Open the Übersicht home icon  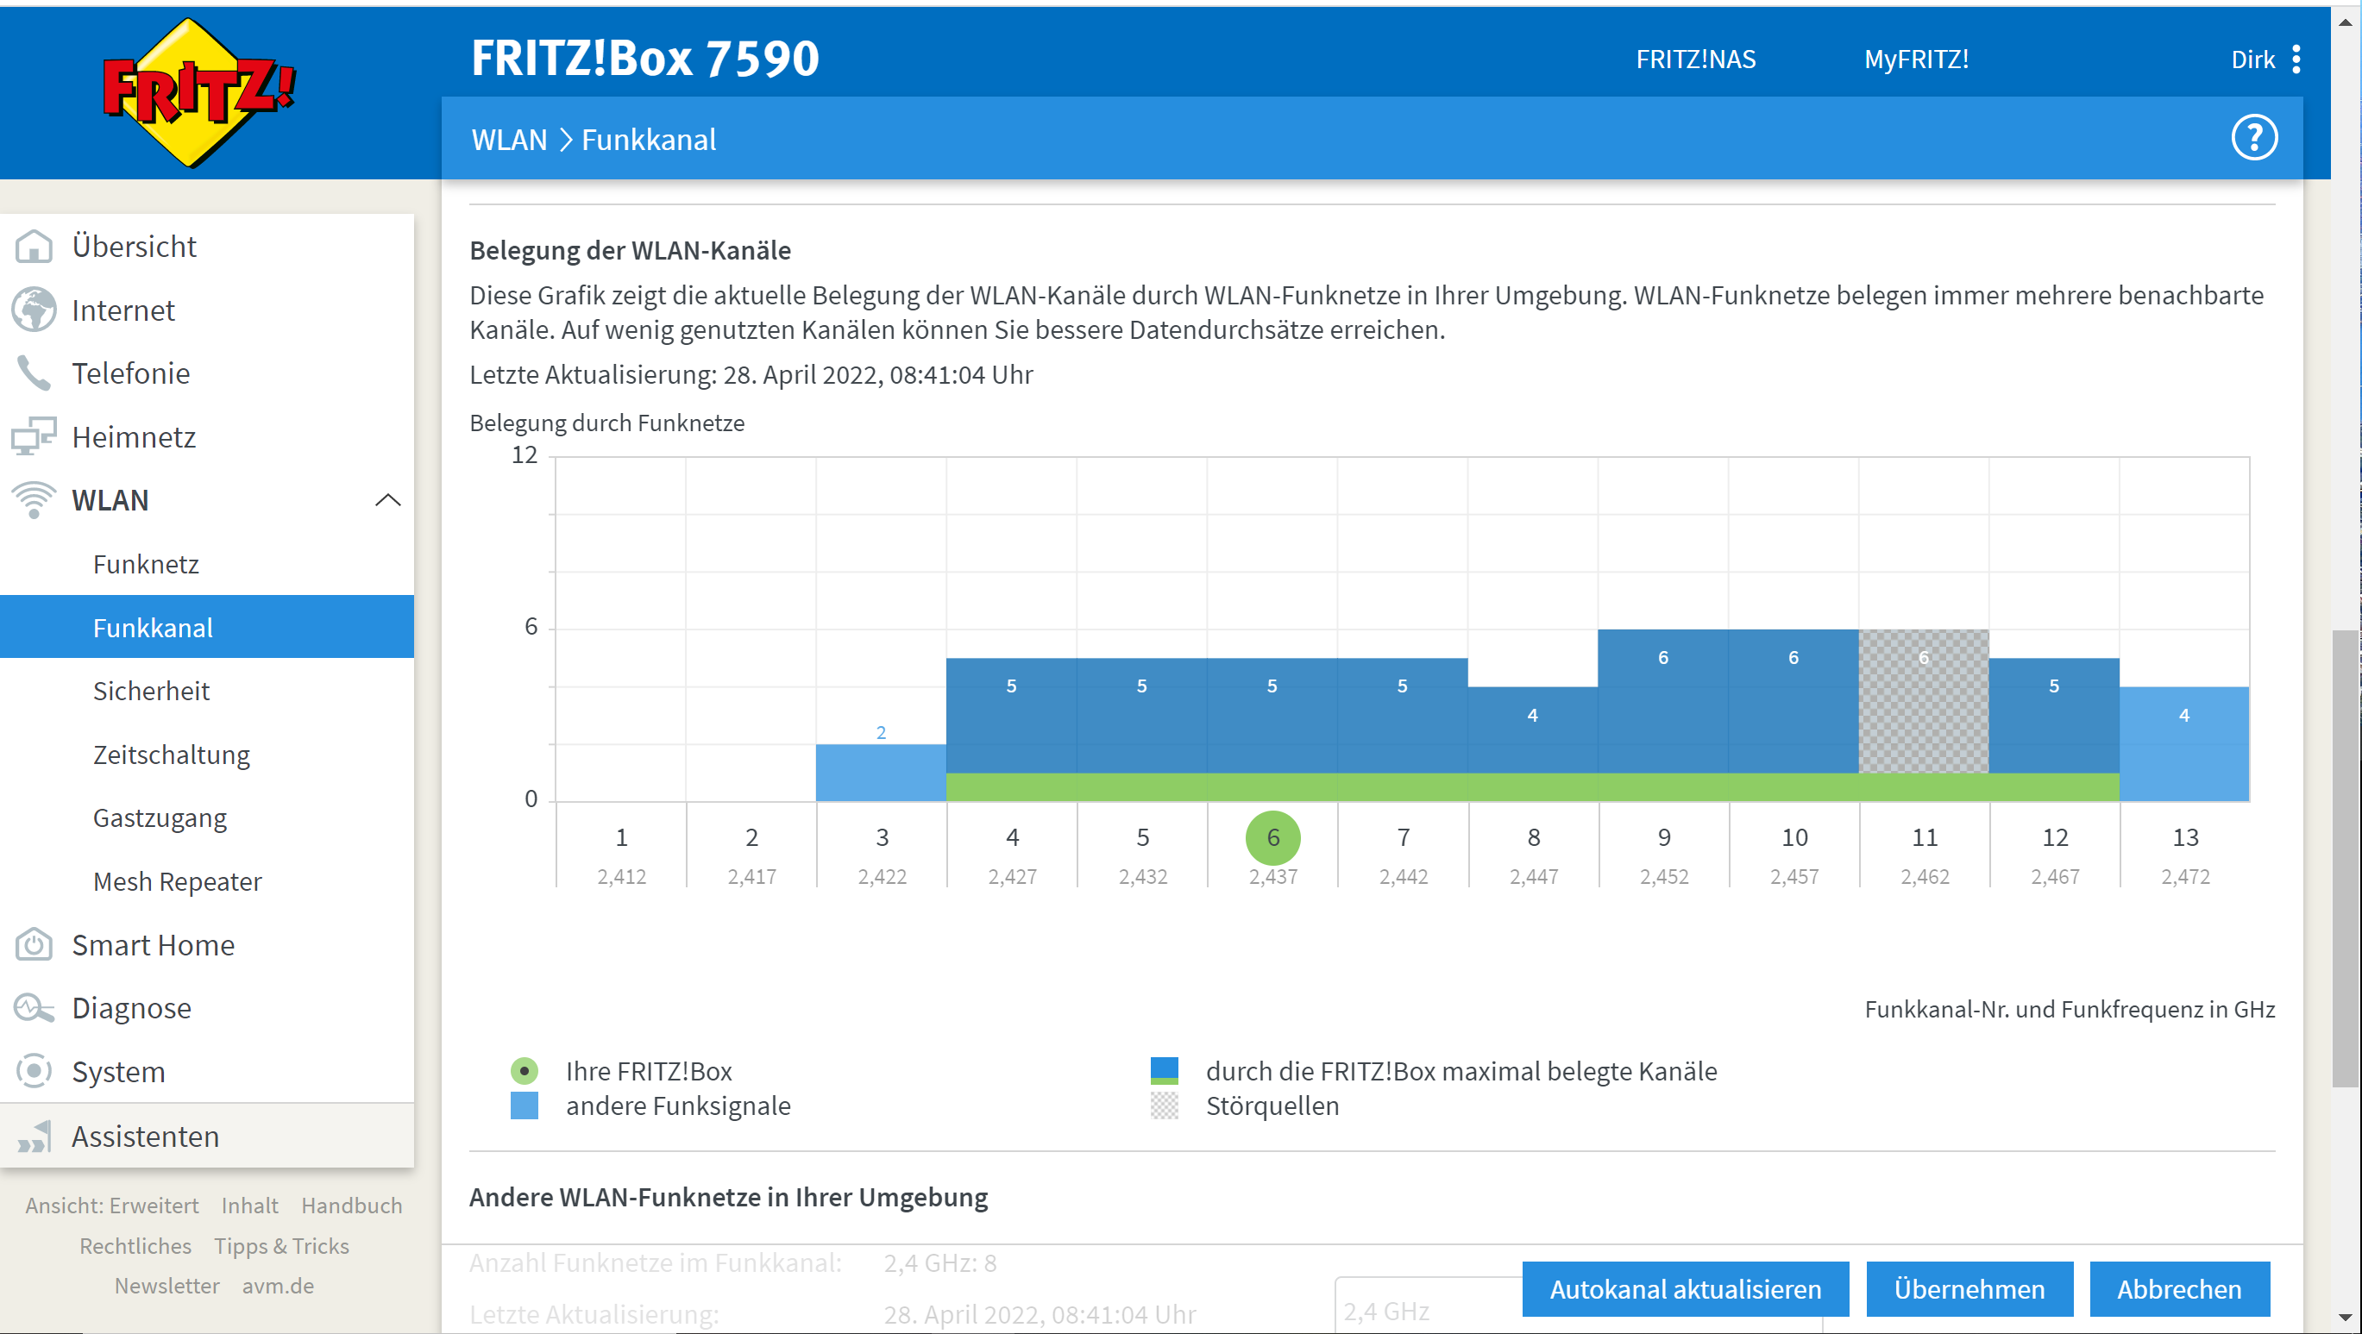tap(34, 246)
